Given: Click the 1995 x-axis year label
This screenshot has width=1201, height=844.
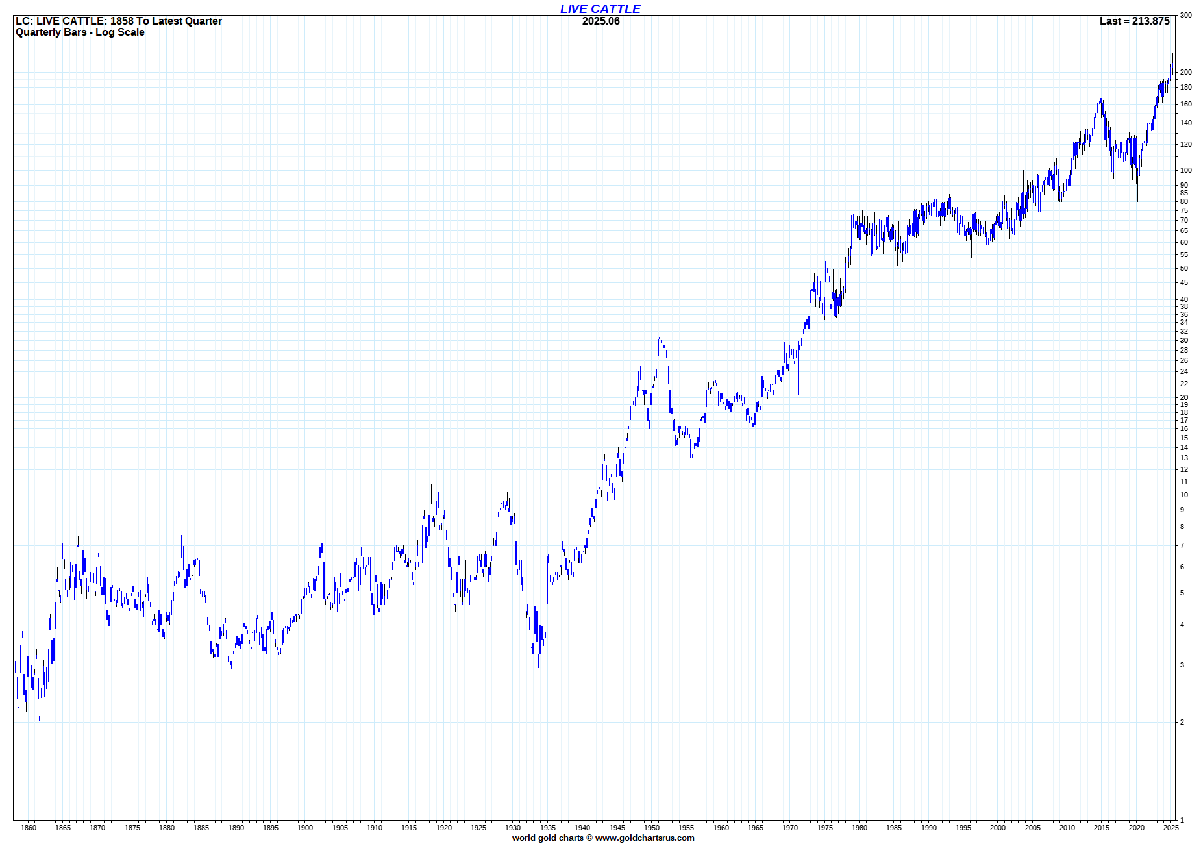Looking at the screenshot, I should [963, 827].
